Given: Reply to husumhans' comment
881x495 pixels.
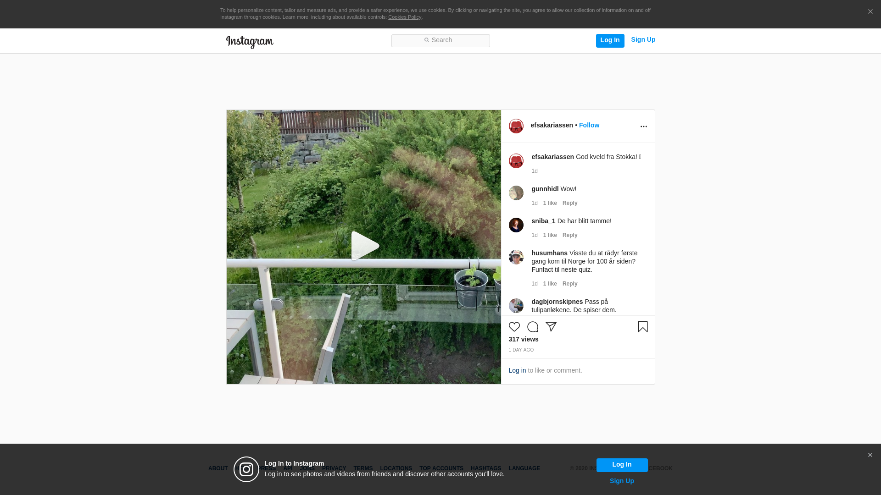Looking at the screenshot, I should [570, 284].
